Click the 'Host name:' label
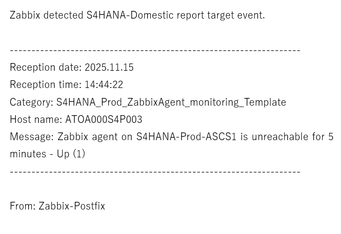Screen dimensions: 341x234 pos(36,119)
